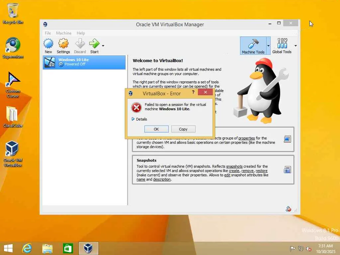This screenshot has width=340, height=255.
Task: Select the Machine Tools hammer button
Action: 253,46
